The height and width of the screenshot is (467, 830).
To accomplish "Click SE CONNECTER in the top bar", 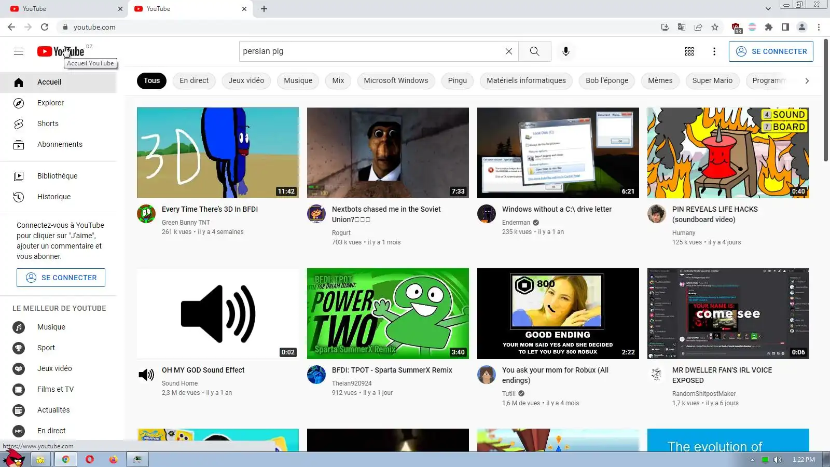I will (771, 51).
